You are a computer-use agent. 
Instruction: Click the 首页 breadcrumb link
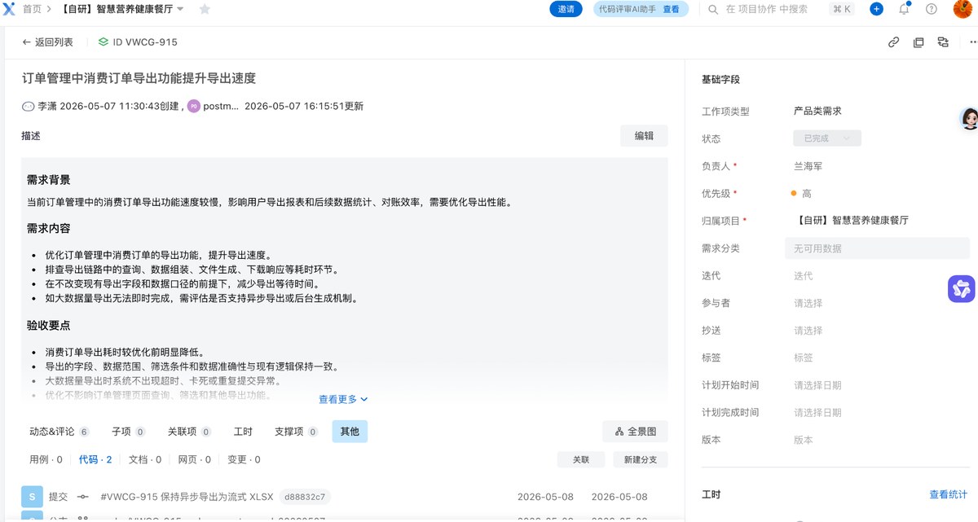click(x=32, y=9)
